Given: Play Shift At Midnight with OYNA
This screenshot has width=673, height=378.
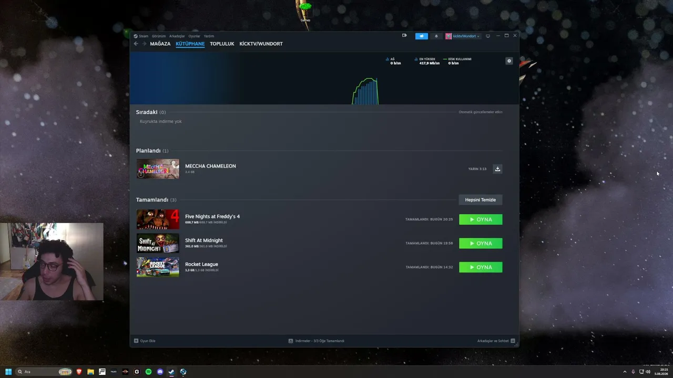Looking at the screenshot, I should tap(481, 243).
